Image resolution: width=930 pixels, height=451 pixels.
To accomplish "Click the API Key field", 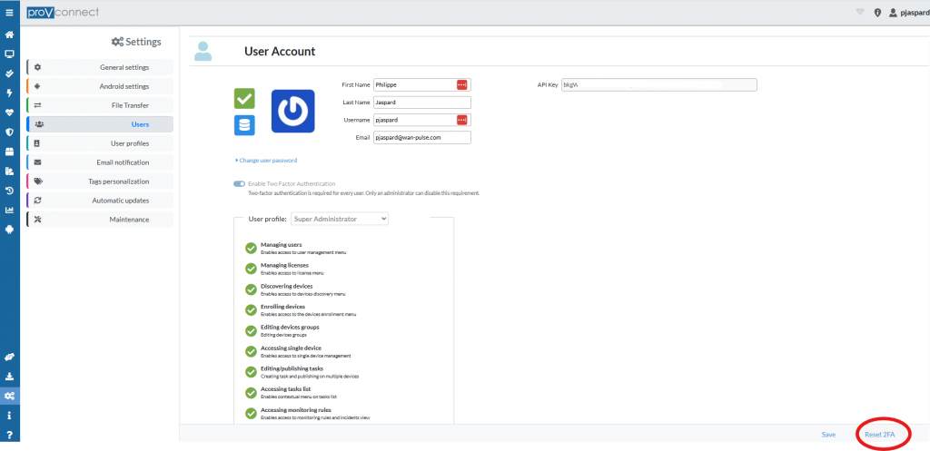I will pyautogui.click(x=659, y=84).
